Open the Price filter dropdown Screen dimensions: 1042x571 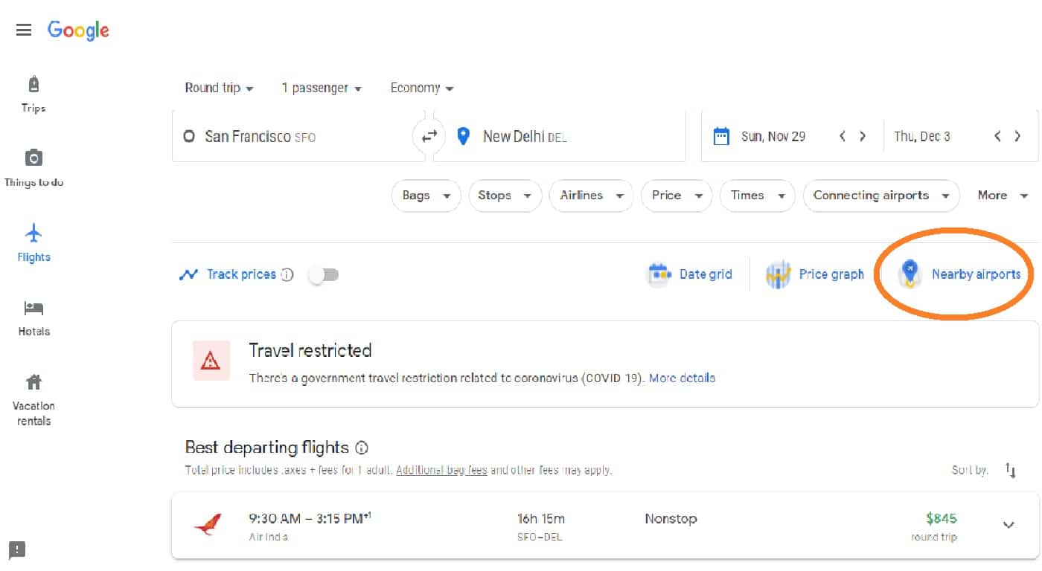tap(677, 196)
